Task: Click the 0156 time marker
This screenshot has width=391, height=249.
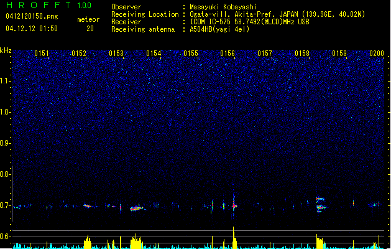Action: click(228, 54)
